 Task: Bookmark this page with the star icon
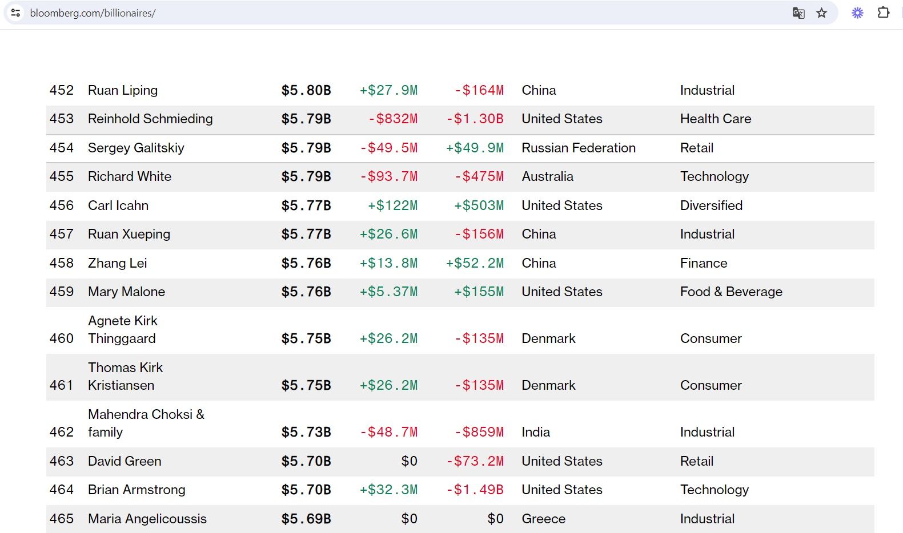coord(821,13)
